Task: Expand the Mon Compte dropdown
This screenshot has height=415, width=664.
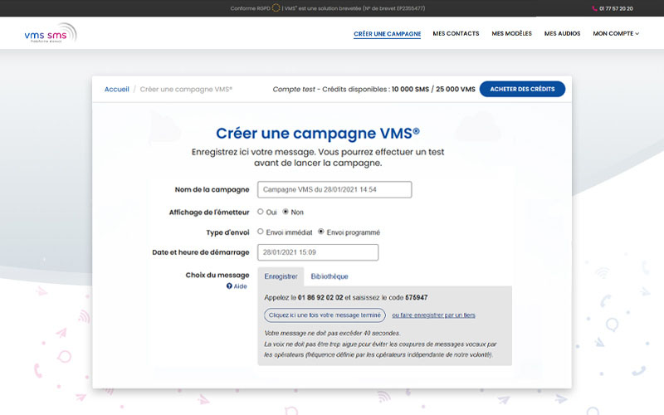Action: 616,33
